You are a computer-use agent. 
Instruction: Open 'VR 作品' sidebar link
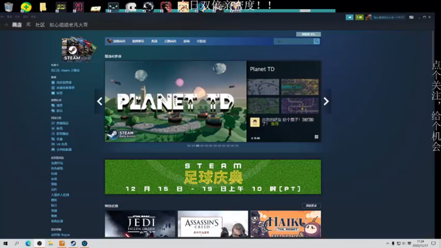[62, 144]
